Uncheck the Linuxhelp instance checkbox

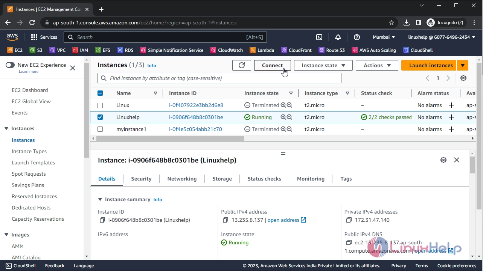(x=100, y=117)
